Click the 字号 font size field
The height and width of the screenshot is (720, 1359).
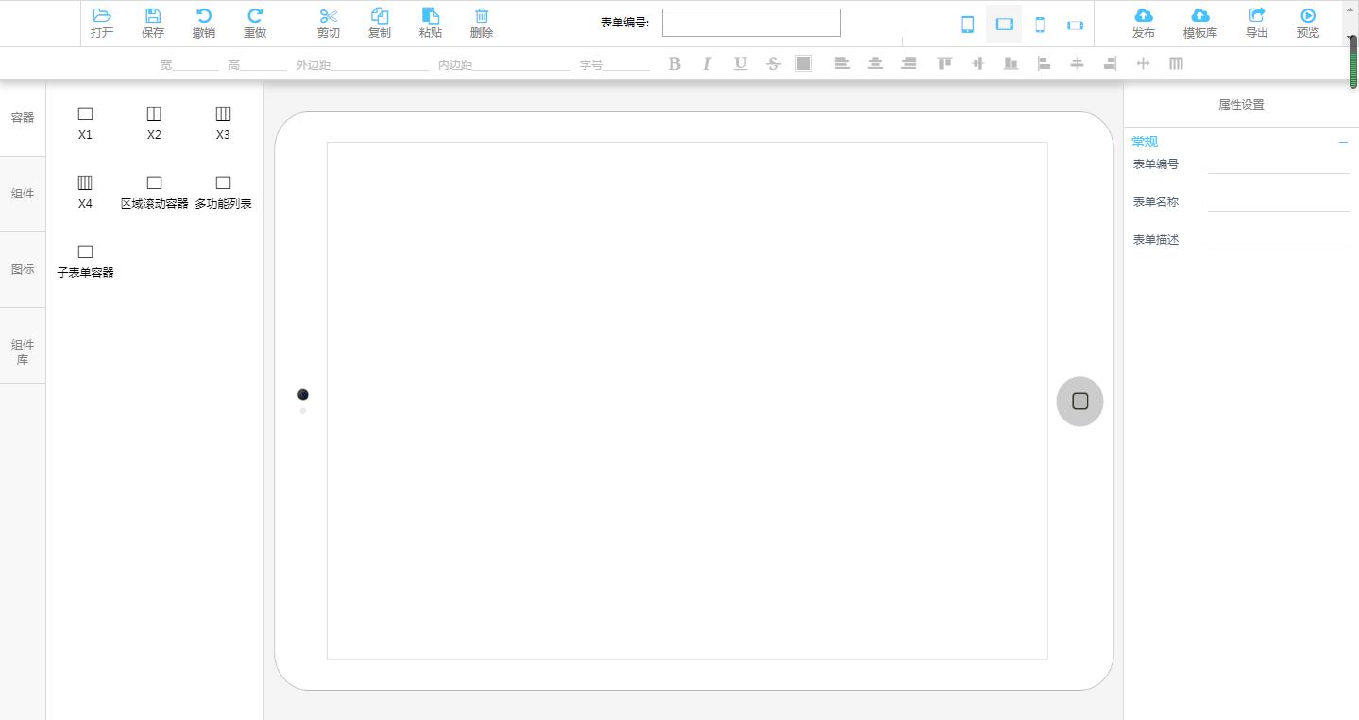point(626,64)
